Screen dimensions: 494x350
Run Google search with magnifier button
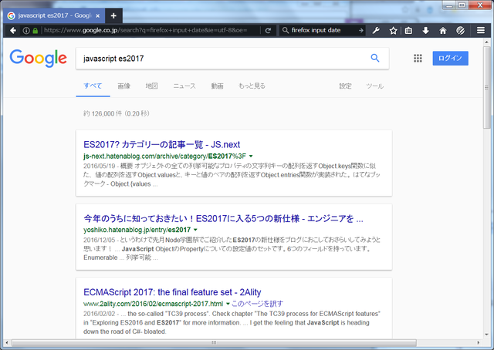[x=375, y=58]
